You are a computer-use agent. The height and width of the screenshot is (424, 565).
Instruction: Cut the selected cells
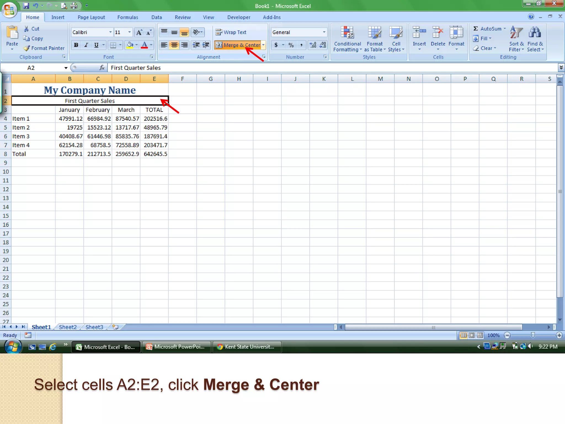coord(32,29)
